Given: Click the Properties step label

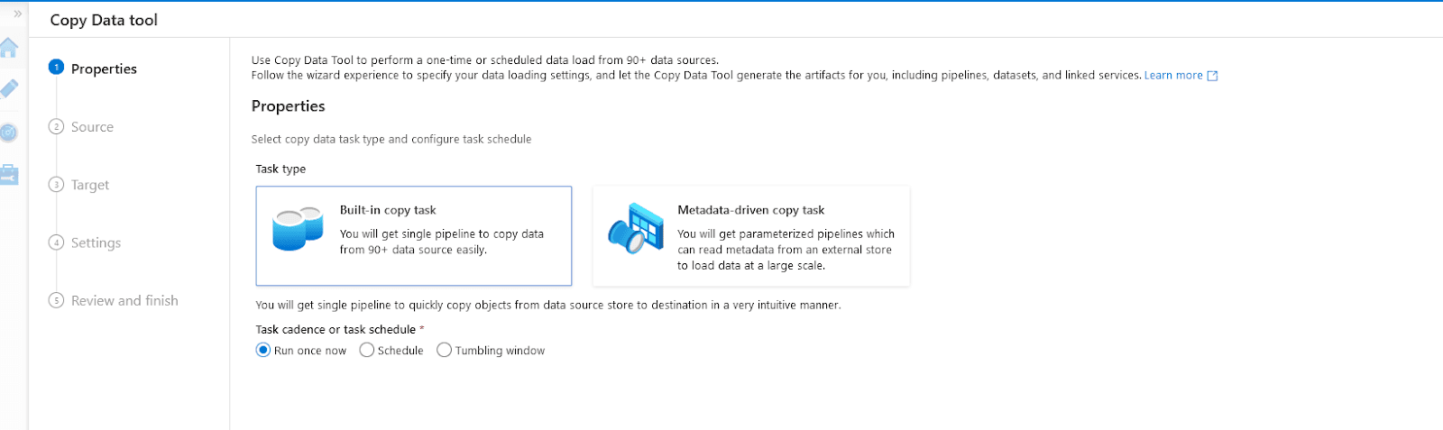Looking at the screenshot, I should (104, 69).
